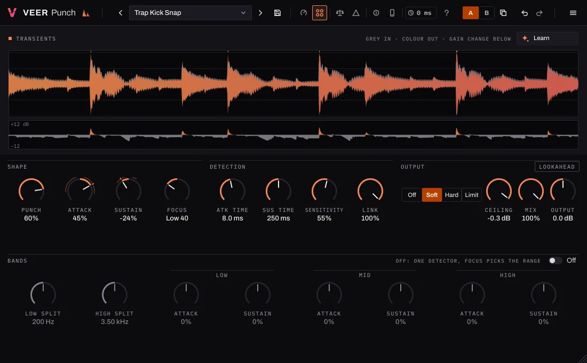Click the orange transient peaks icon beside Punch
Viewport: 587px width, 363px height.
click(86, 13)
